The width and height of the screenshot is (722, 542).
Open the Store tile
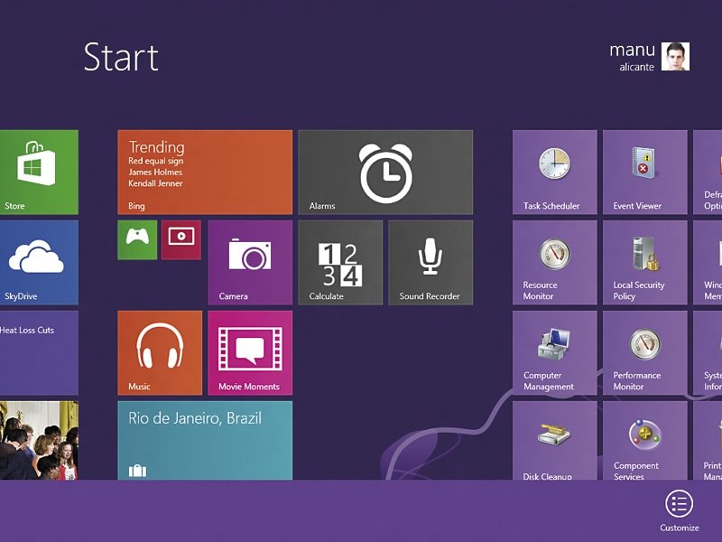(39, 172)
